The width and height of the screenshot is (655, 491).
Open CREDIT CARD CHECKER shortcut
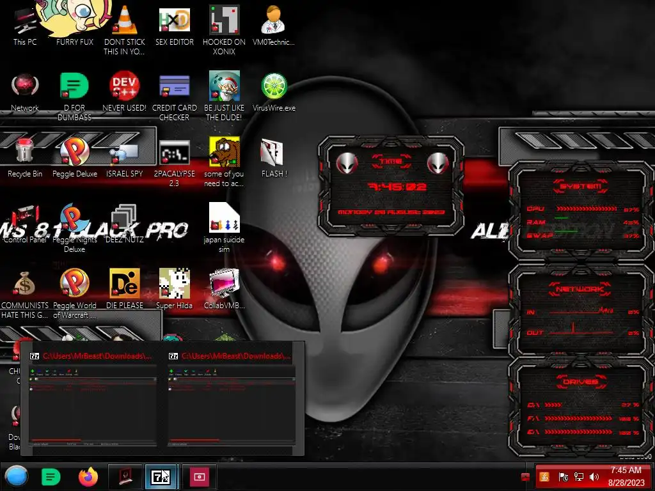click(x=174, y=97)
